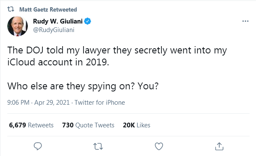Click the blue verified badge
Viewport: 256px width, 156px height.
coord(87,21)
